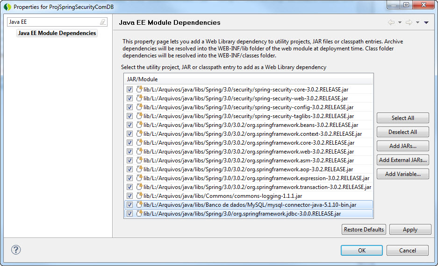Select the org.springframework.context-3.0.2.RELEASE.jar row text
The height and width of the screenshot is (266, 438).
pyautogui.click(x=252, y=134)
